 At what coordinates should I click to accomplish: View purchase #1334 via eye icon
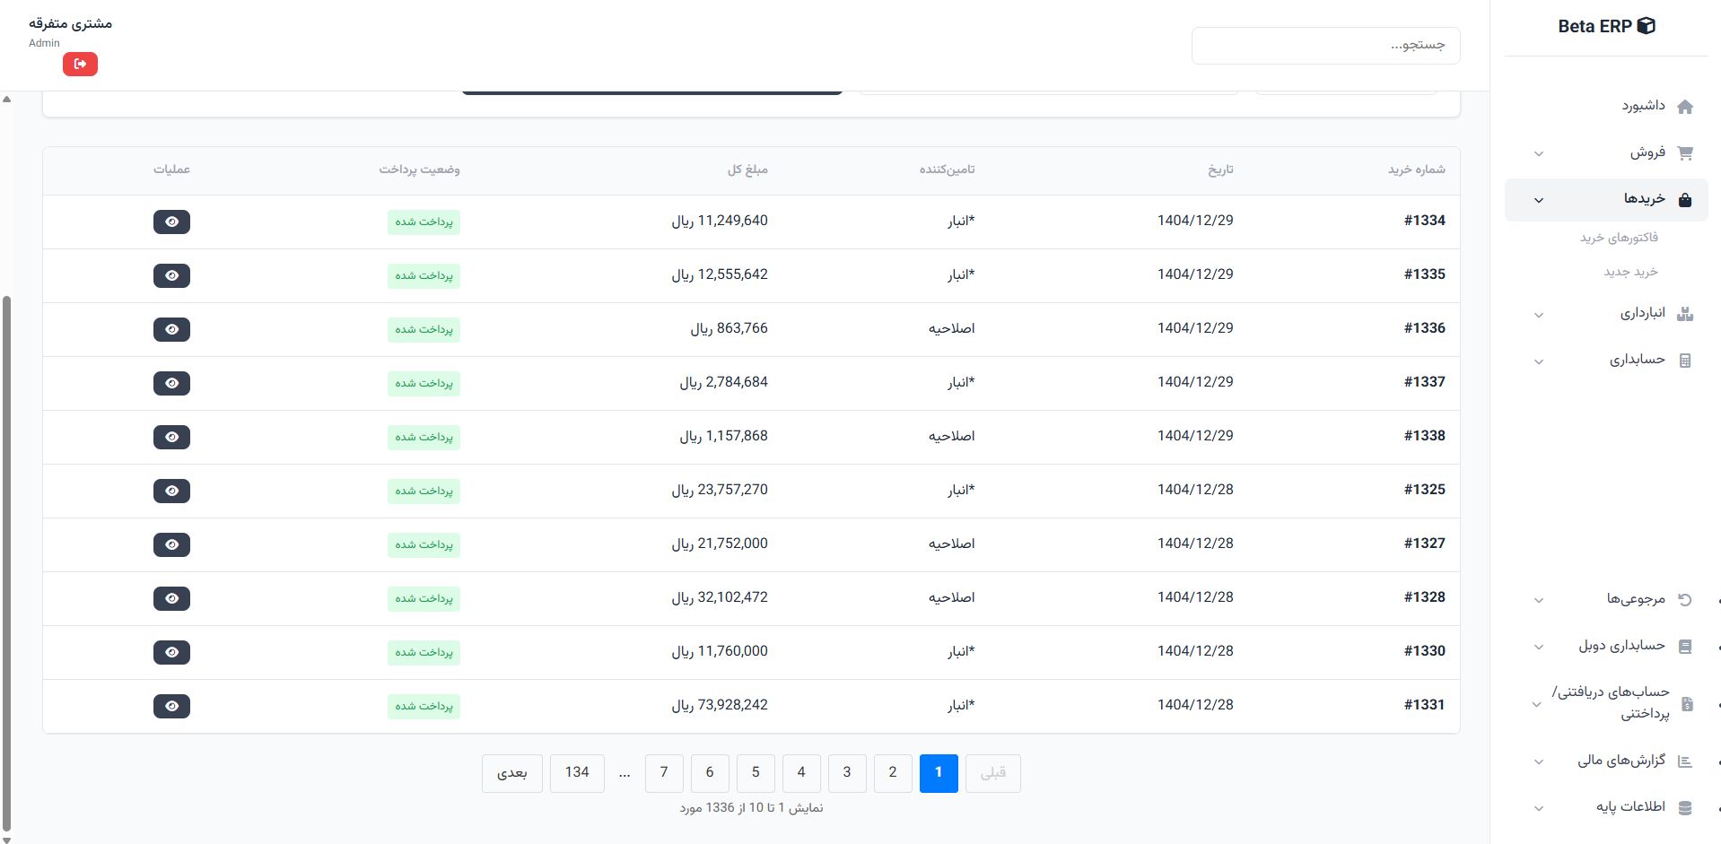171,222
